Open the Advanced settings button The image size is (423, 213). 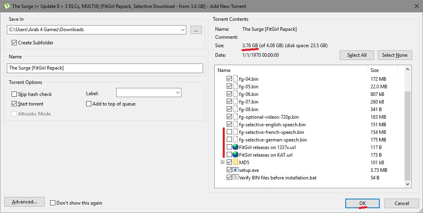(24, 202)
